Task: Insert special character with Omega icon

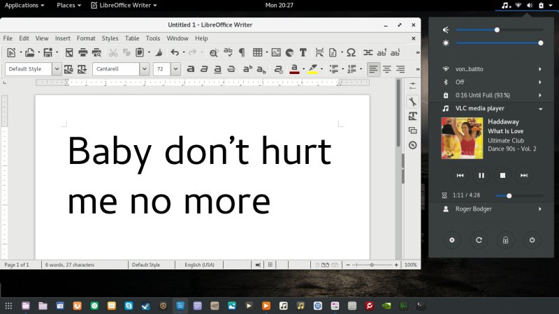Action: pyautogui.click(x=351, y=52)
